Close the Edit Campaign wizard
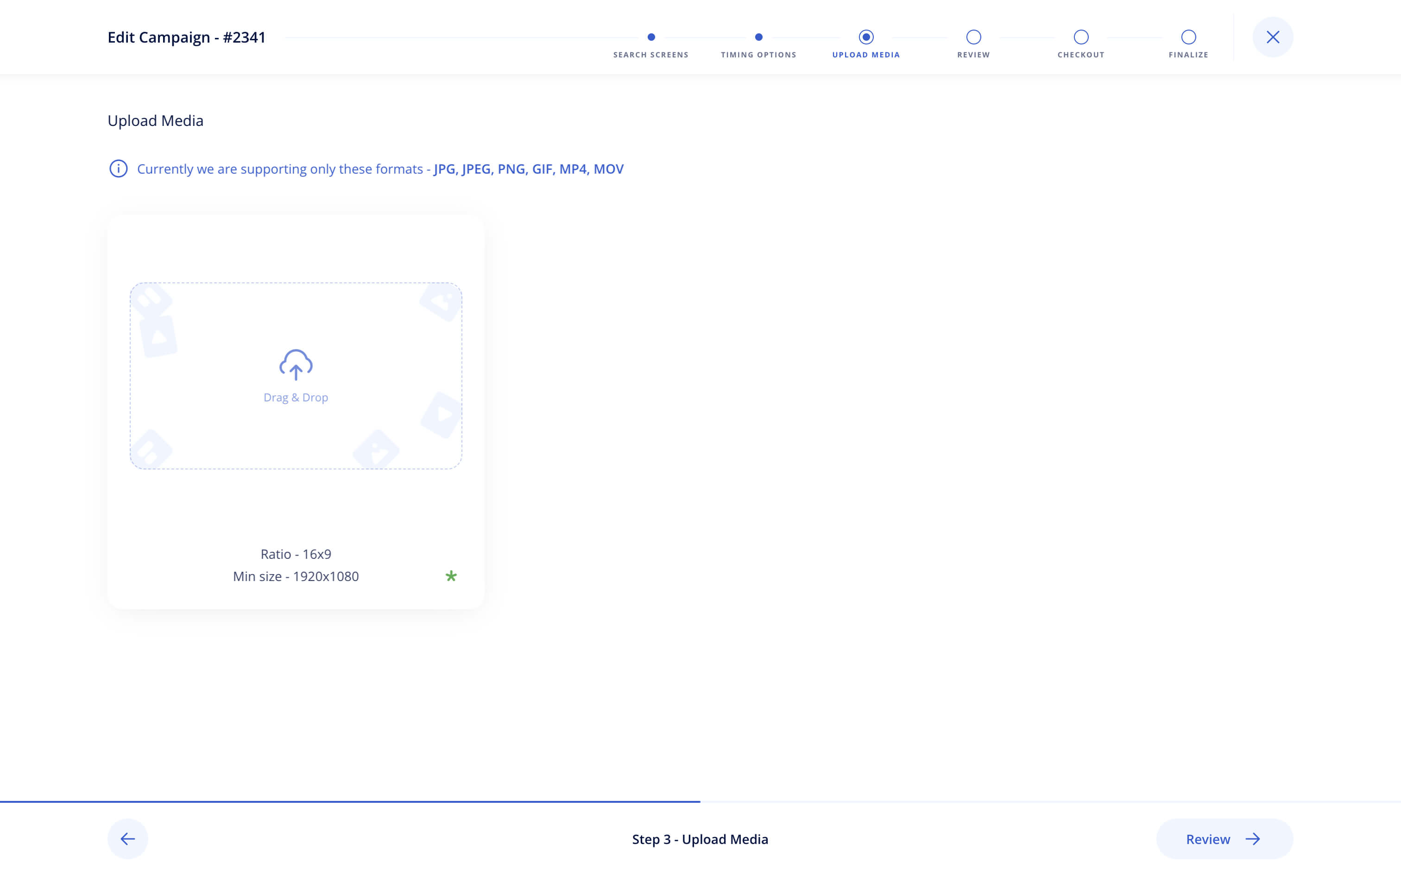 [1273, 37]
